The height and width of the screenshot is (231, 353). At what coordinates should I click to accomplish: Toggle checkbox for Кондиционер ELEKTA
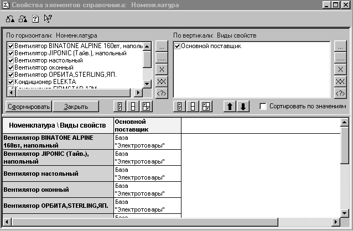[11, 82]
